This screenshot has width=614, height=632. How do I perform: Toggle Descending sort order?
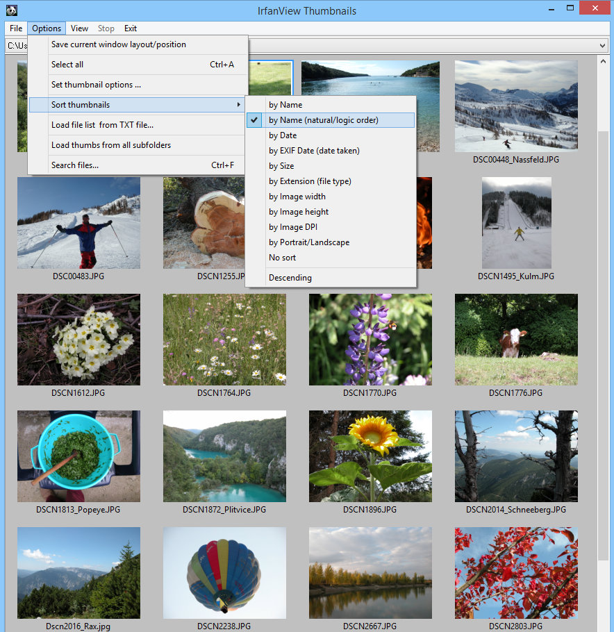pyautogui.click(x=290, y=278)
